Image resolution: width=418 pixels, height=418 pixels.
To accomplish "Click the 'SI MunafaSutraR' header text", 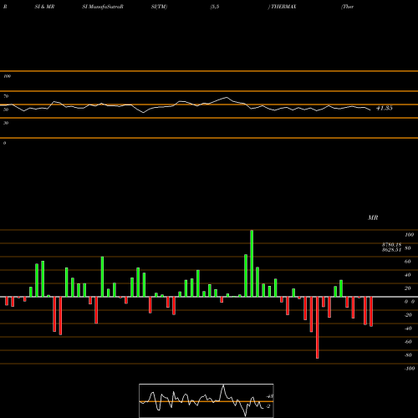I will coord(103,7).
